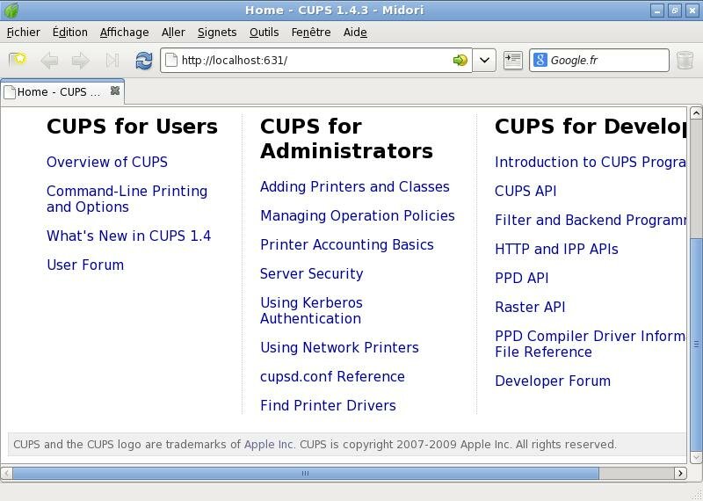Open cupsd.conf Reference link
The image size is (703, 501).
coord(332,377)
